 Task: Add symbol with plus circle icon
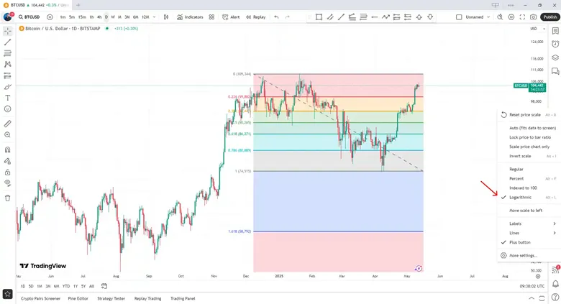click(50, 17)
